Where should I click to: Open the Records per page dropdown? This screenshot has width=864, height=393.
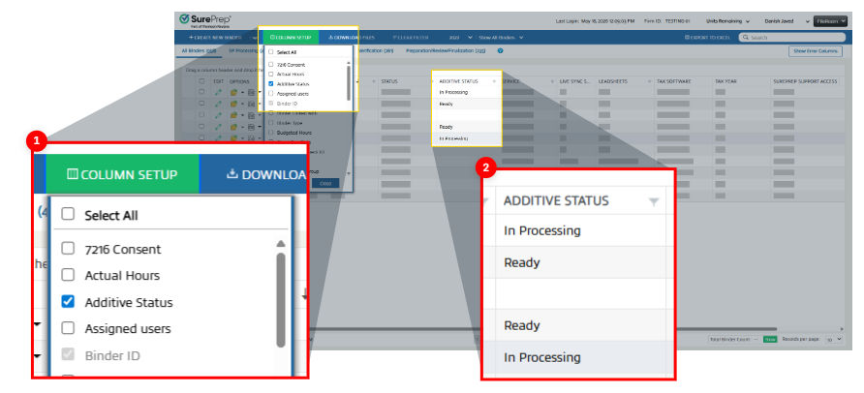[835, 340]
